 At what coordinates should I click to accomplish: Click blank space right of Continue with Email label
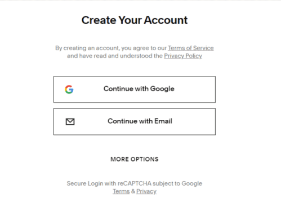[x=194, y=121]
